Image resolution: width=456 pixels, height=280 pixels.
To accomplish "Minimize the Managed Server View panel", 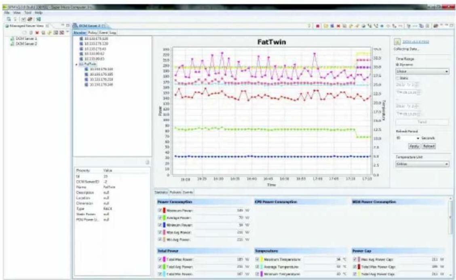I will click(62, 26).
